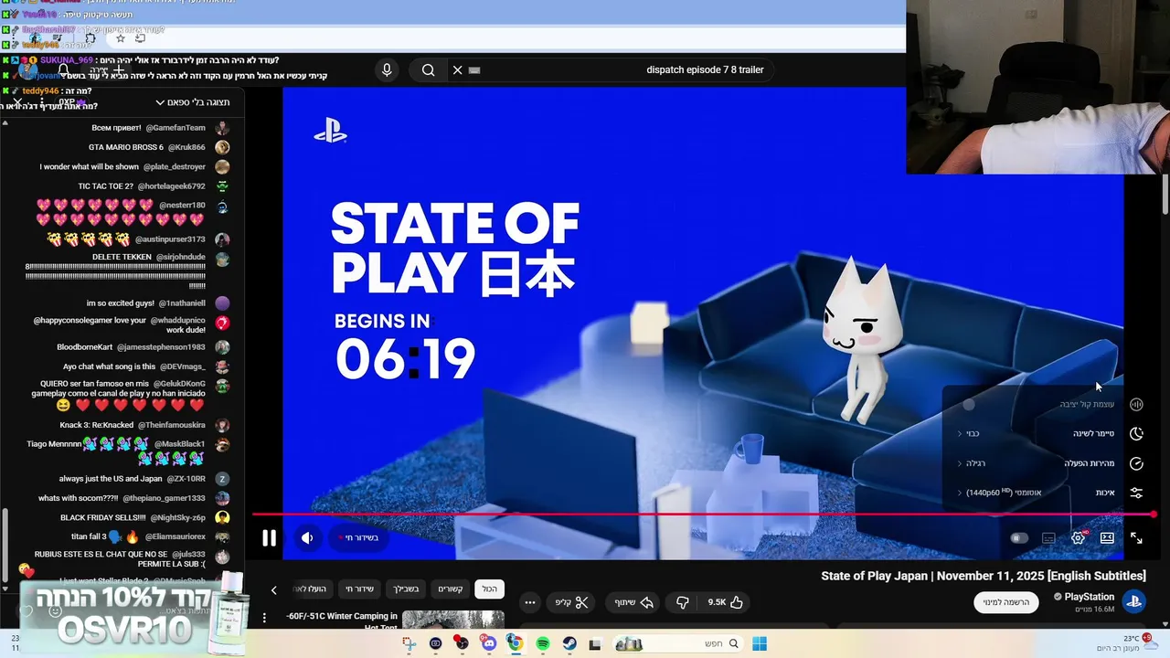This screenshot has height=658, width=1170.
Task: Open the notifications bell
Action: tap(64, 69)
